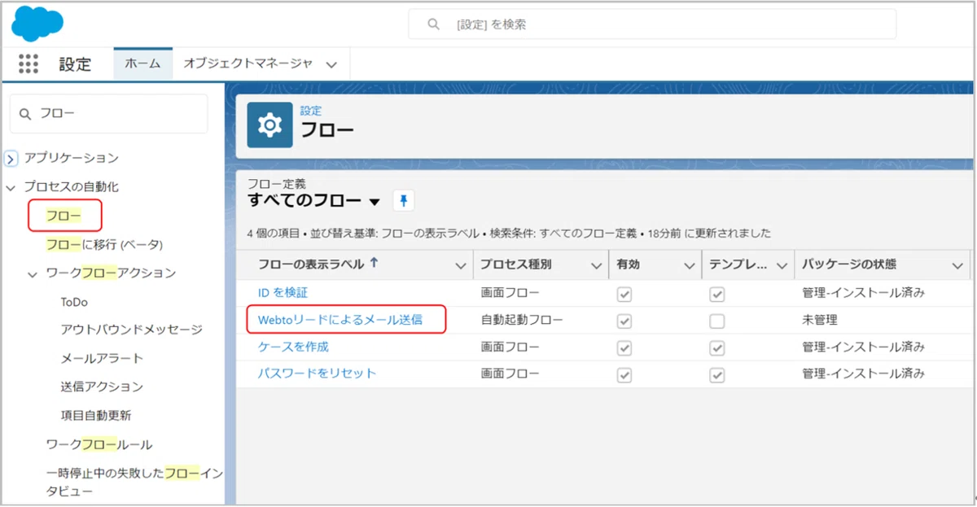Toggle 有効 checkbox for Webtoリードによるメール送信
Screen dimensions: 977x507
pyautogui.click(x=624, y=321)
